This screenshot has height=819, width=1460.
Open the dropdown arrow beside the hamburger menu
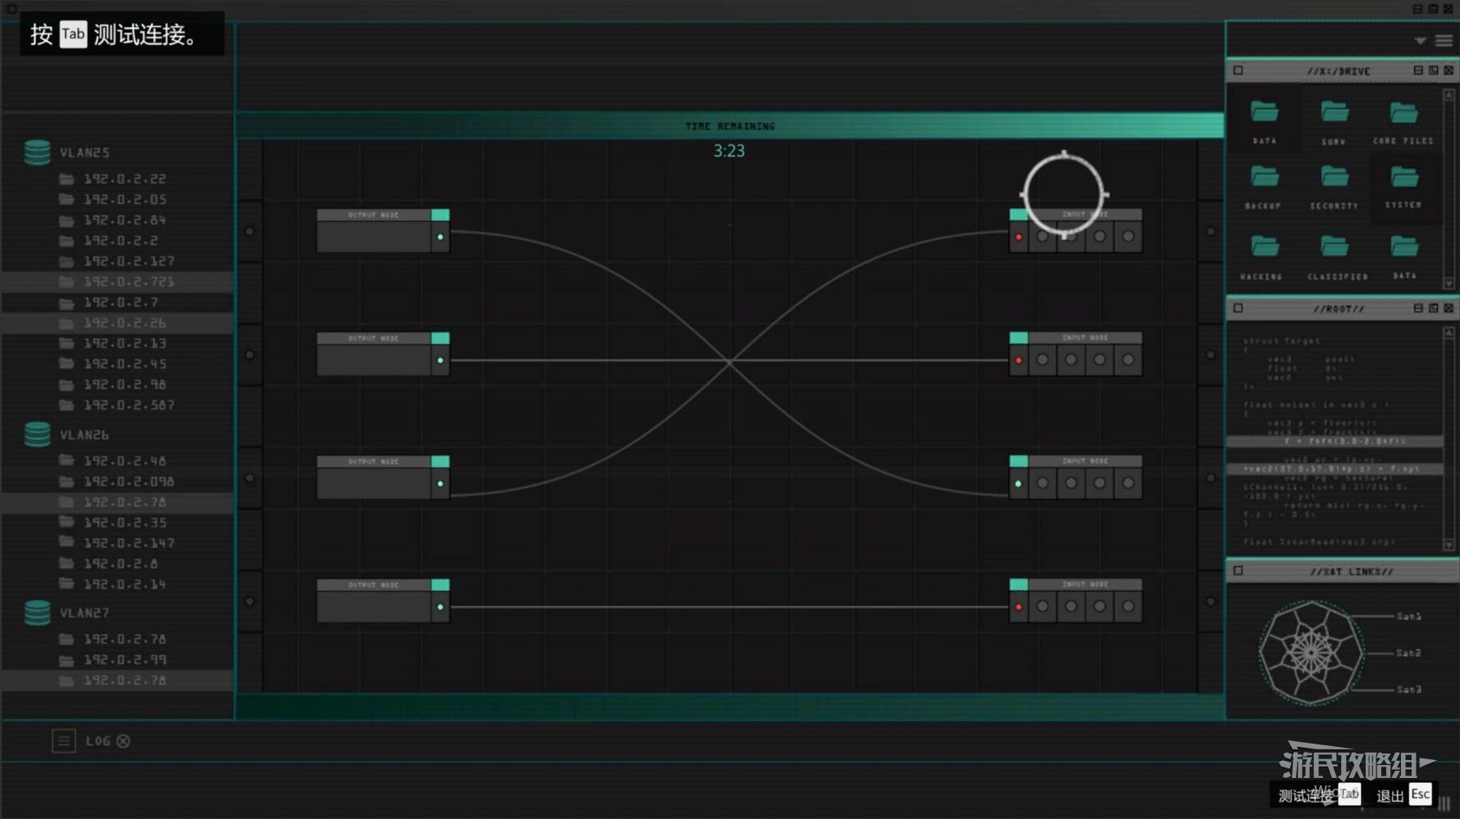click(x=1421, y=41)
